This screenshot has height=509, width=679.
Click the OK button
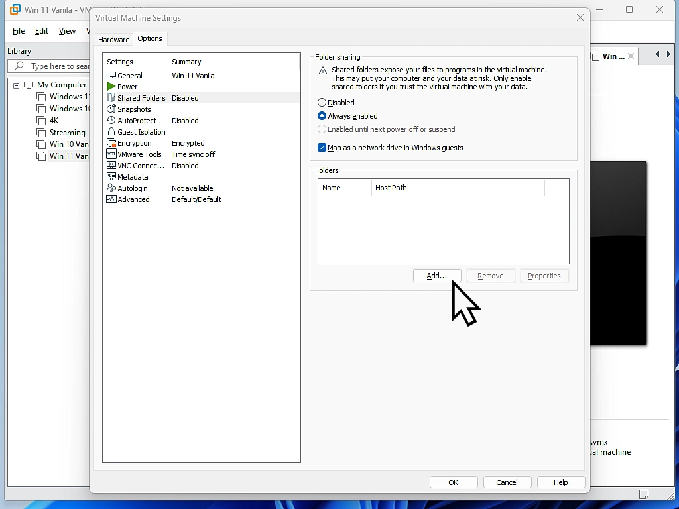[454, 482]
